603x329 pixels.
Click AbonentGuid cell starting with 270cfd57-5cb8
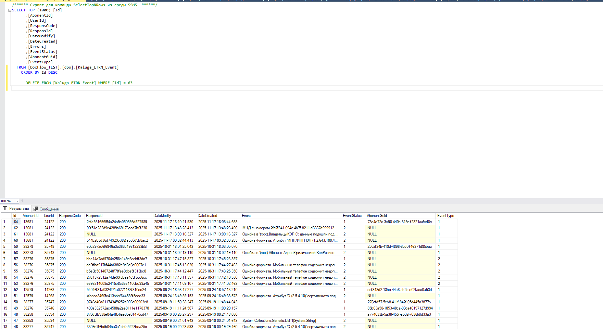(400, 302)
